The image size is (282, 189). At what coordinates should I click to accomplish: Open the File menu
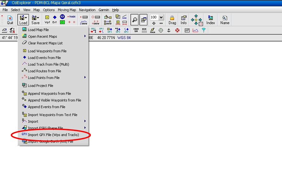[5, 10]
